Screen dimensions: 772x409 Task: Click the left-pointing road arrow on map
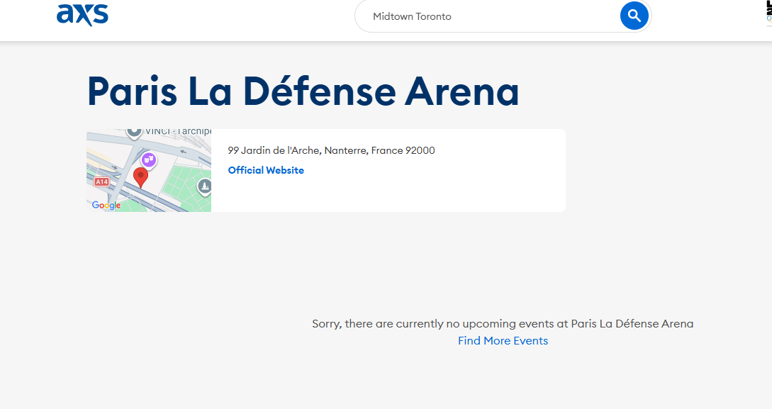click(x=184, y=150)
